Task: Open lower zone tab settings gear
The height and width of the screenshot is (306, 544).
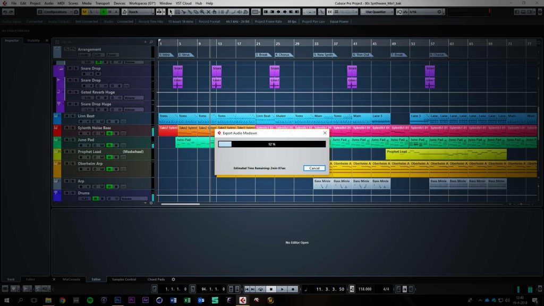Action: [x=173, y=279]
